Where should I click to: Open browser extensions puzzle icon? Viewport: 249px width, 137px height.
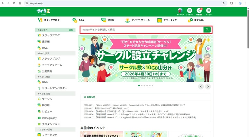[x=231, y=3]
